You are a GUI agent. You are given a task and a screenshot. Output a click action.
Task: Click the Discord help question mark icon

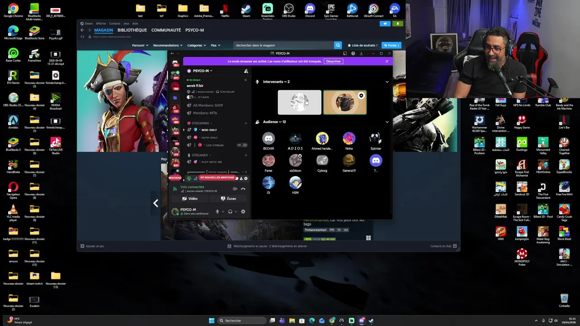click(x=353, y=53)
